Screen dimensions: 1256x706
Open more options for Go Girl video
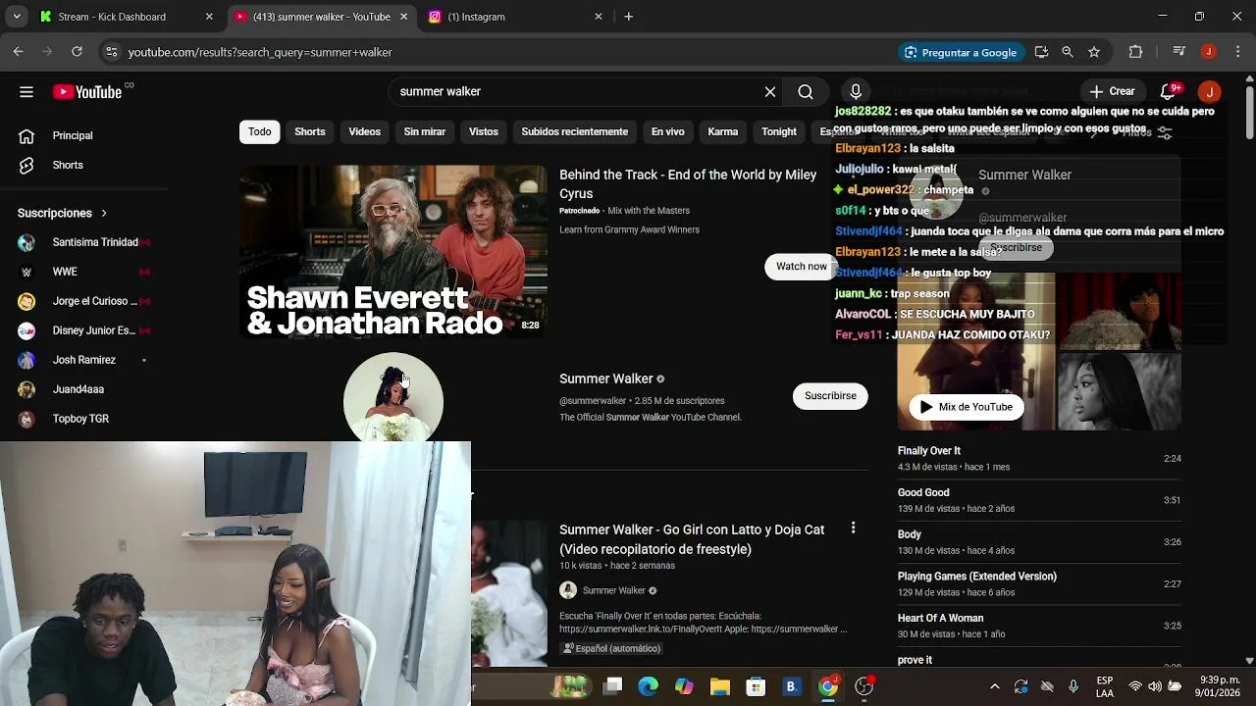click(853, 529)
